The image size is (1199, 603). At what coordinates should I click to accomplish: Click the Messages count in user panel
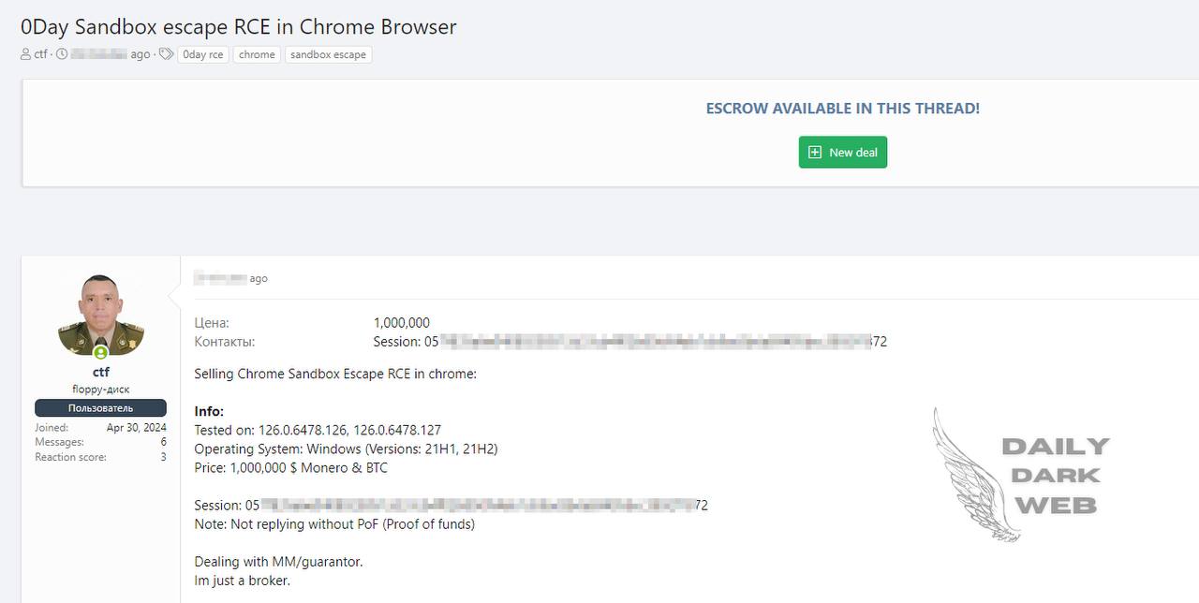163,442
